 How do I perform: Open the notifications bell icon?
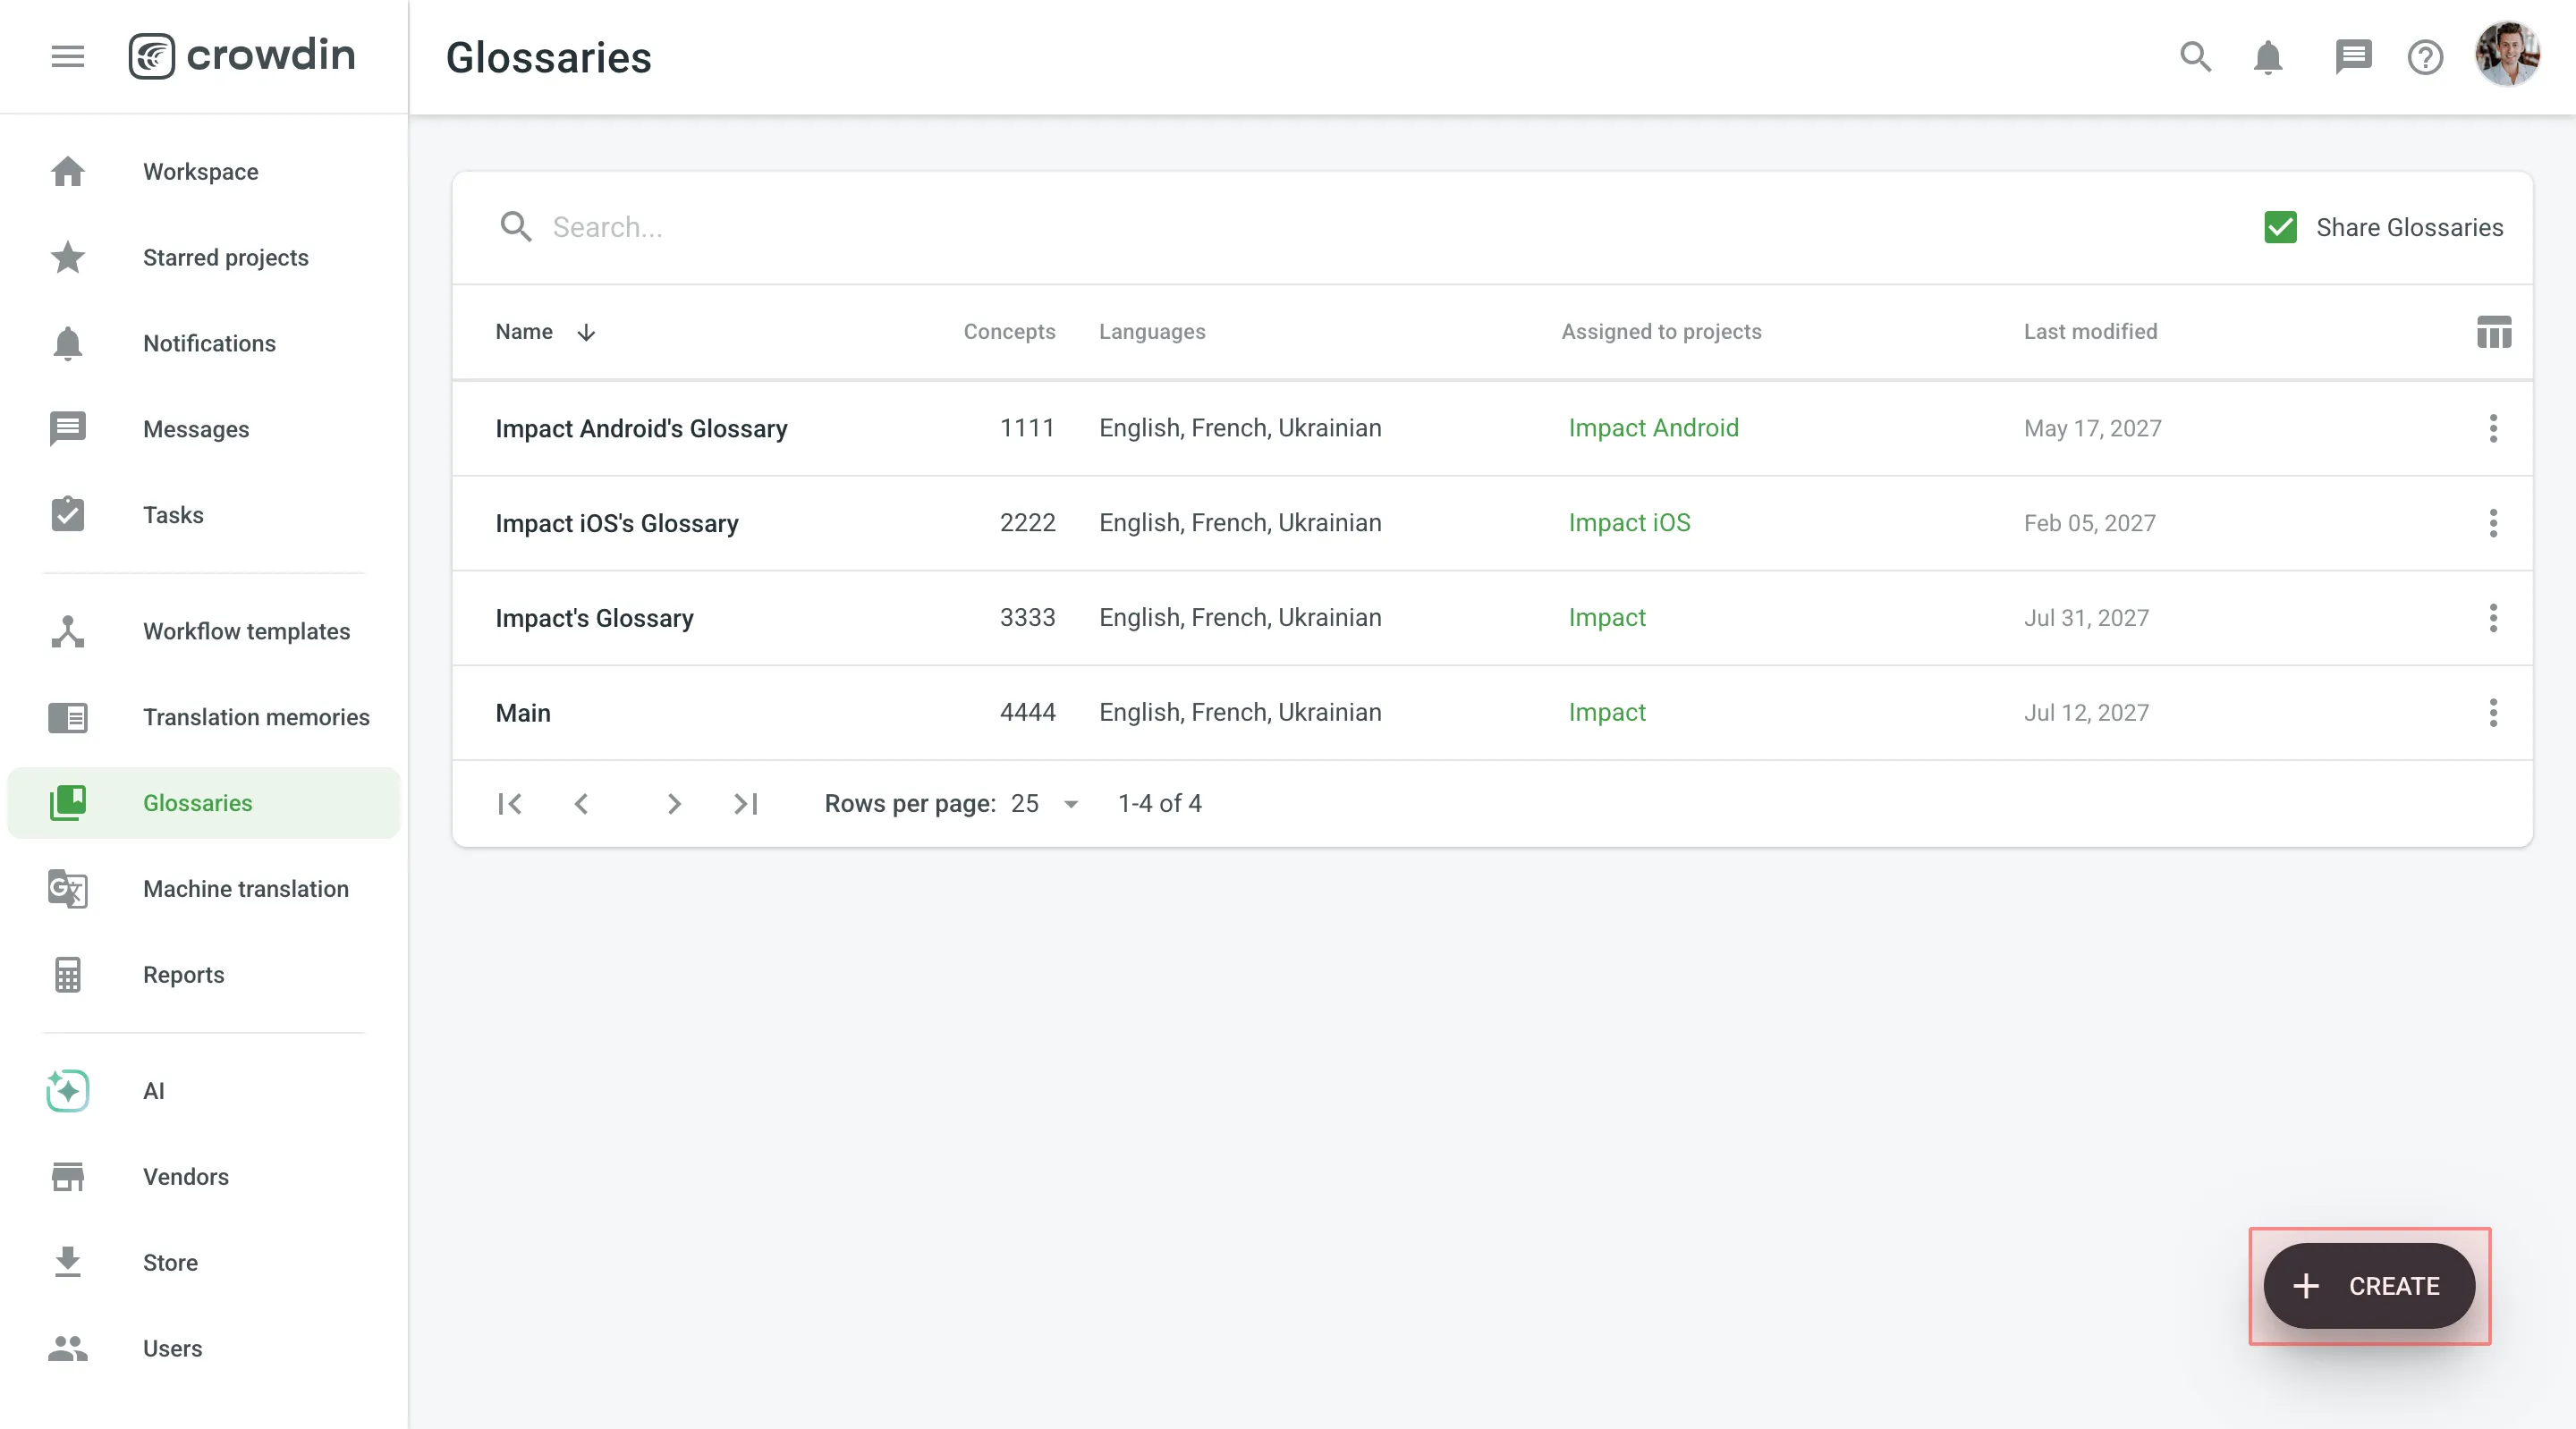[x=2268, y=57]
